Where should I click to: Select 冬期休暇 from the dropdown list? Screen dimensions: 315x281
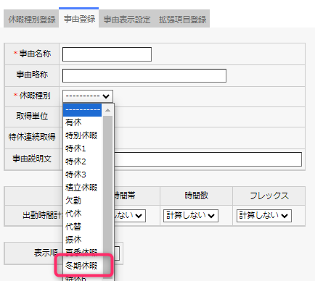click(x=82, y=266)
